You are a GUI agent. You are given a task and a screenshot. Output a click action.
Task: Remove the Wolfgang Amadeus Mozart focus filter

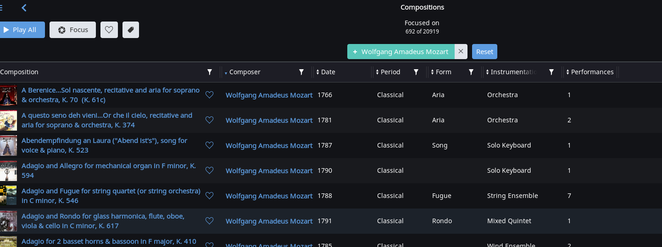tap(461, 52)
